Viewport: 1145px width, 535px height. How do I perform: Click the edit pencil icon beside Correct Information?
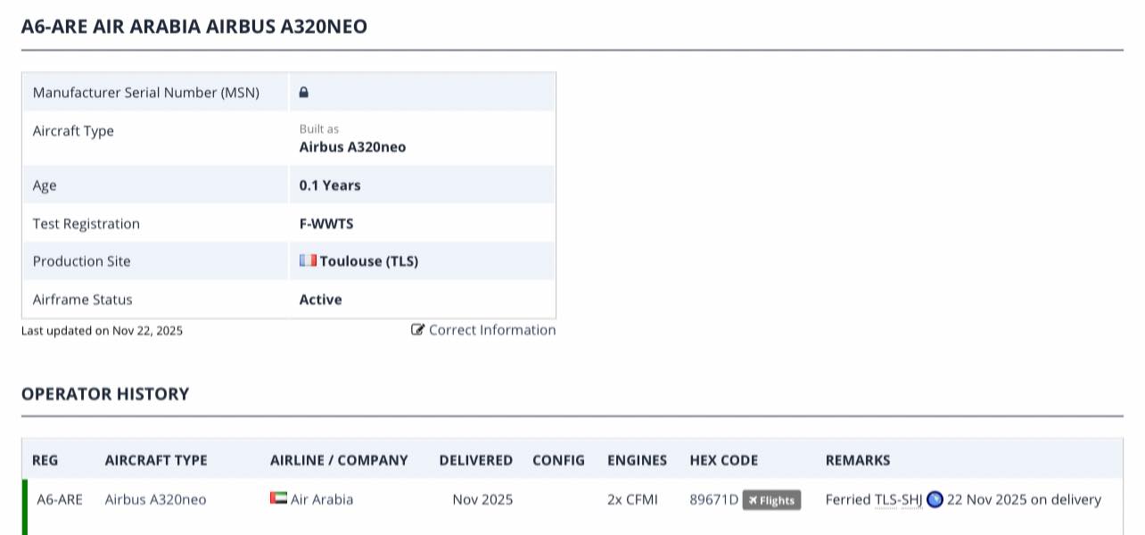coord(417,330)
